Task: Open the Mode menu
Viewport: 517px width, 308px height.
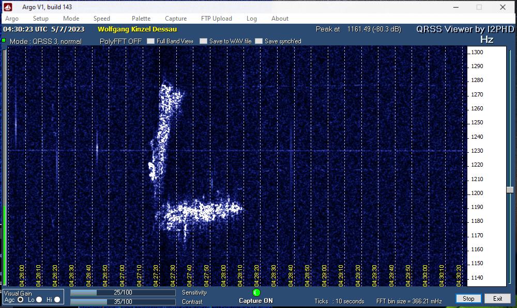Action: click(71, 19)
